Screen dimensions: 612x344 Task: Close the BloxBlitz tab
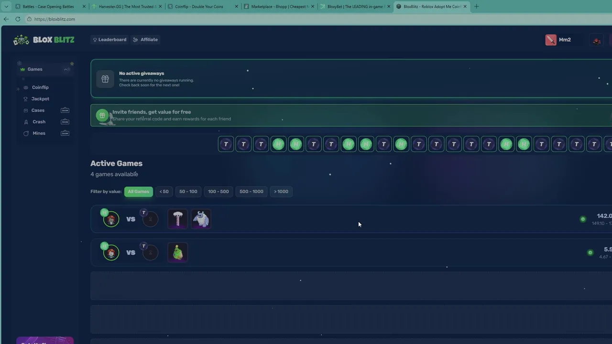click(465, 7)
